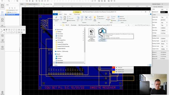Toggle BottomLayer visibility eye icon
This screenshot has width=169, height=95.
point(116,70)
